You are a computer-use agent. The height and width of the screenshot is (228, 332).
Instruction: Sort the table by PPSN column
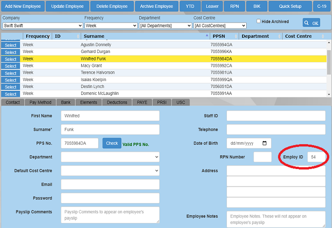(224, 36)
